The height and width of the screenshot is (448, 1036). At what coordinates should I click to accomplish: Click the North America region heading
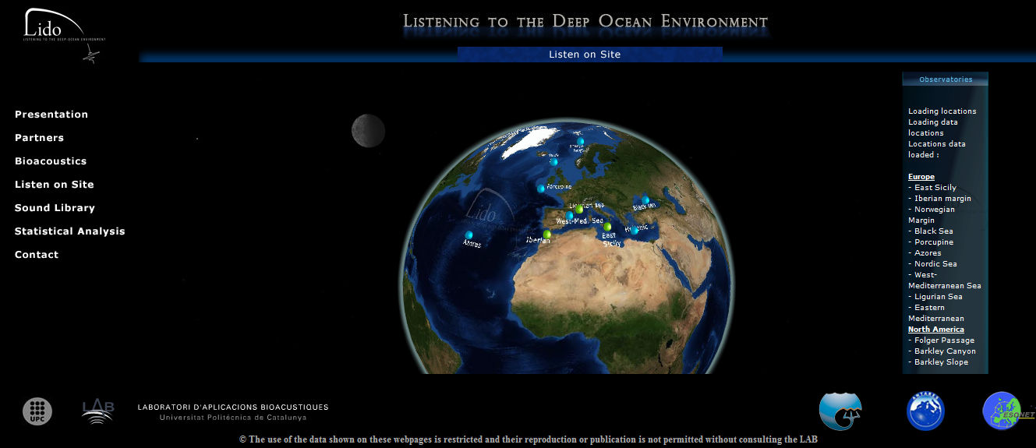pyautogui.click(x=936, y=330)
